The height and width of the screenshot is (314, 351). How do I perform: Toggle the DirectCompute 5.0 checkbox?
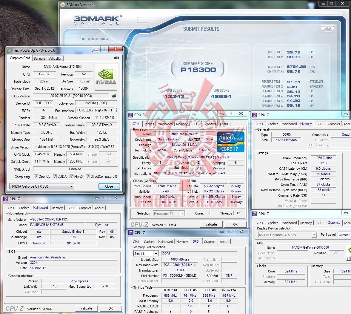tap(88, 176)
